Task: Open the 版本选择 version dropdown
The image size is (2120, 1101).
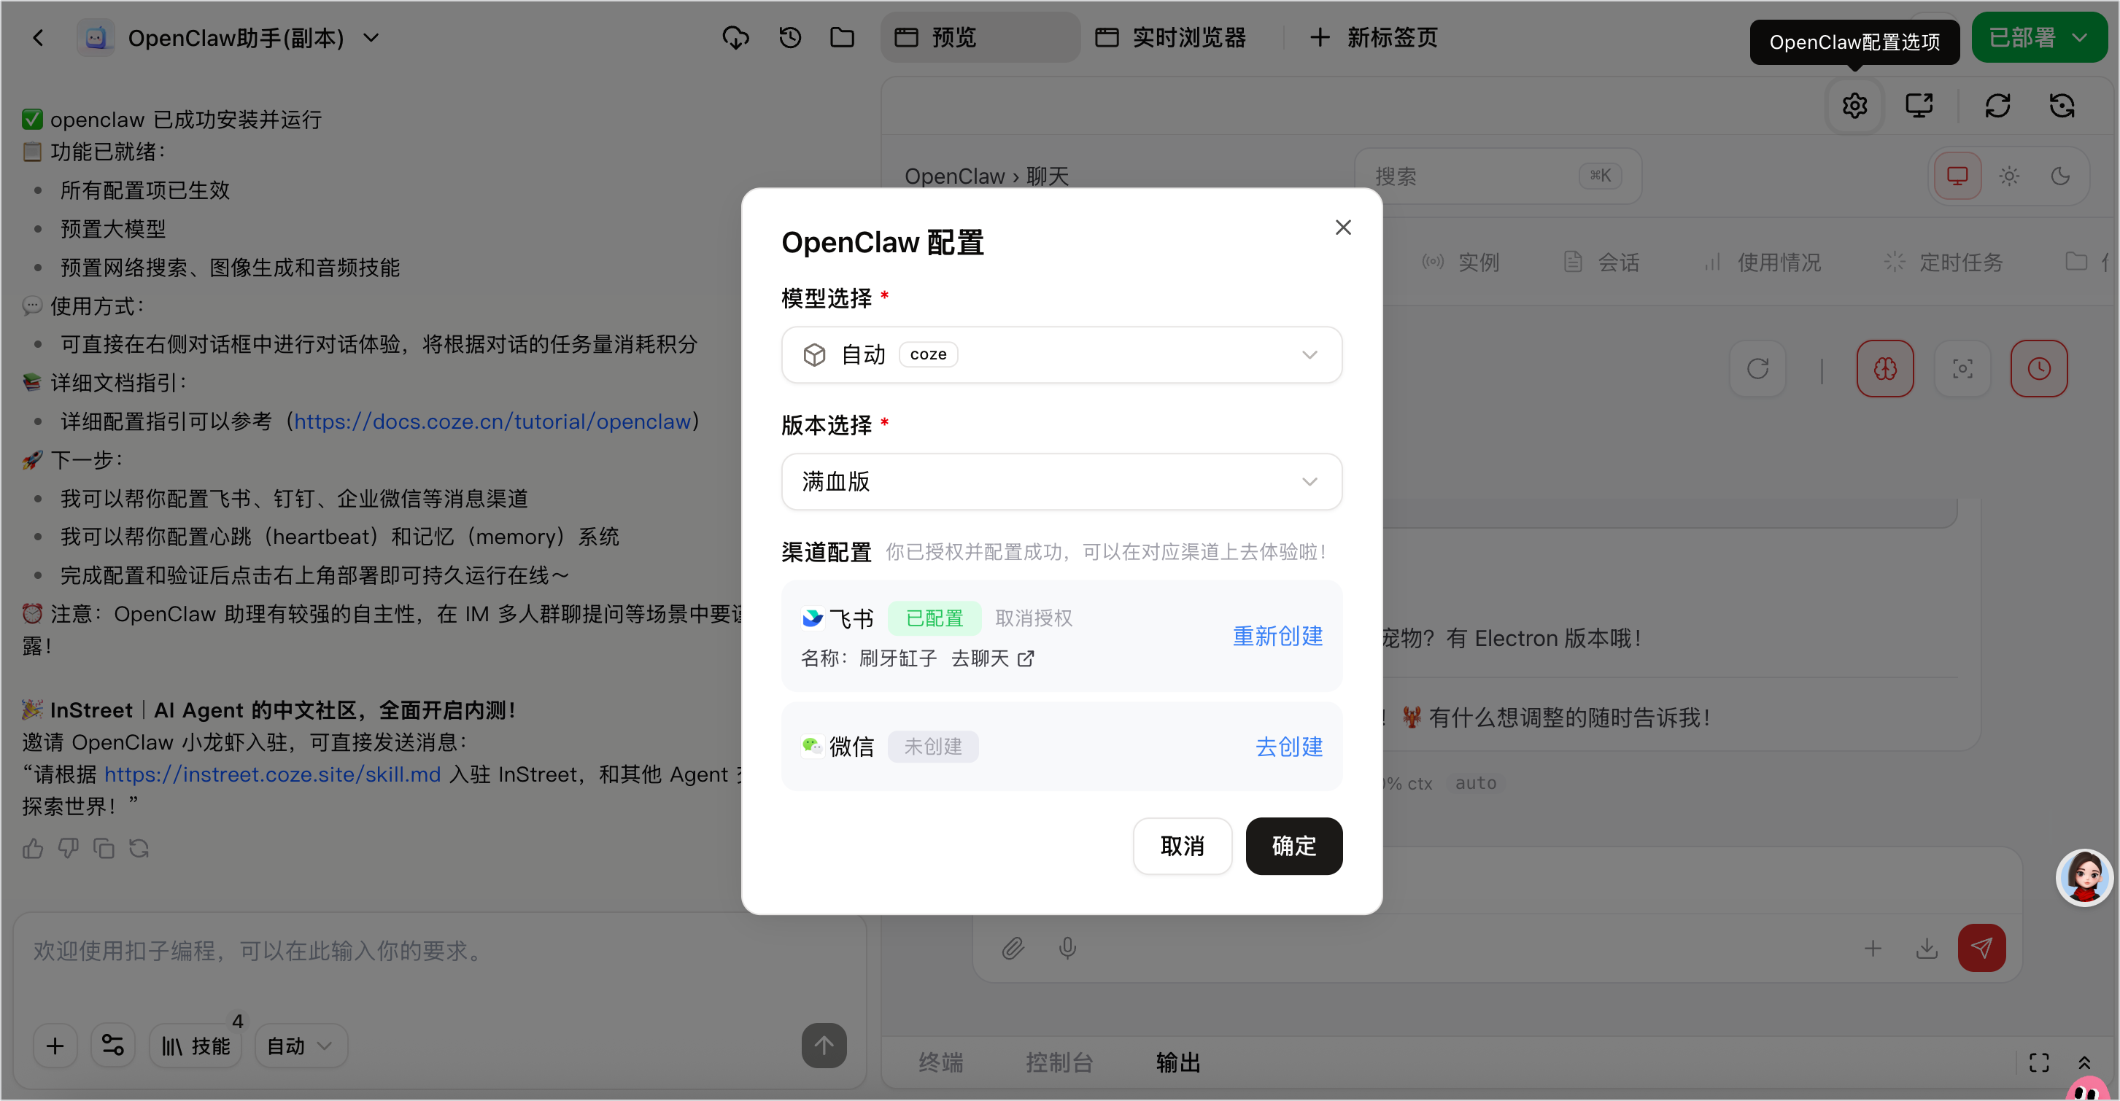Action: [x=1061, y=481]
